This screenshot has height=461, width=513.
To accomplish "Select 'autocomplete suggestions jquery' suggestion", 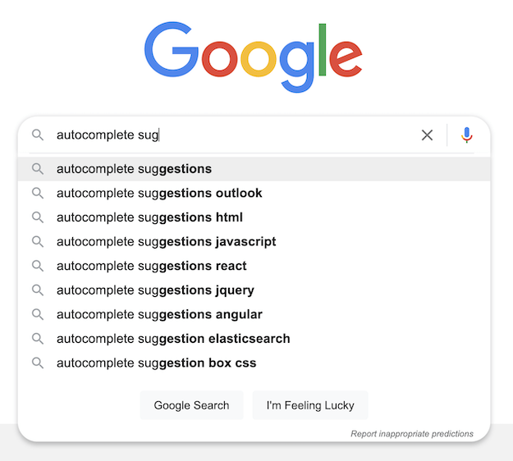I will [x=155, y=290].
